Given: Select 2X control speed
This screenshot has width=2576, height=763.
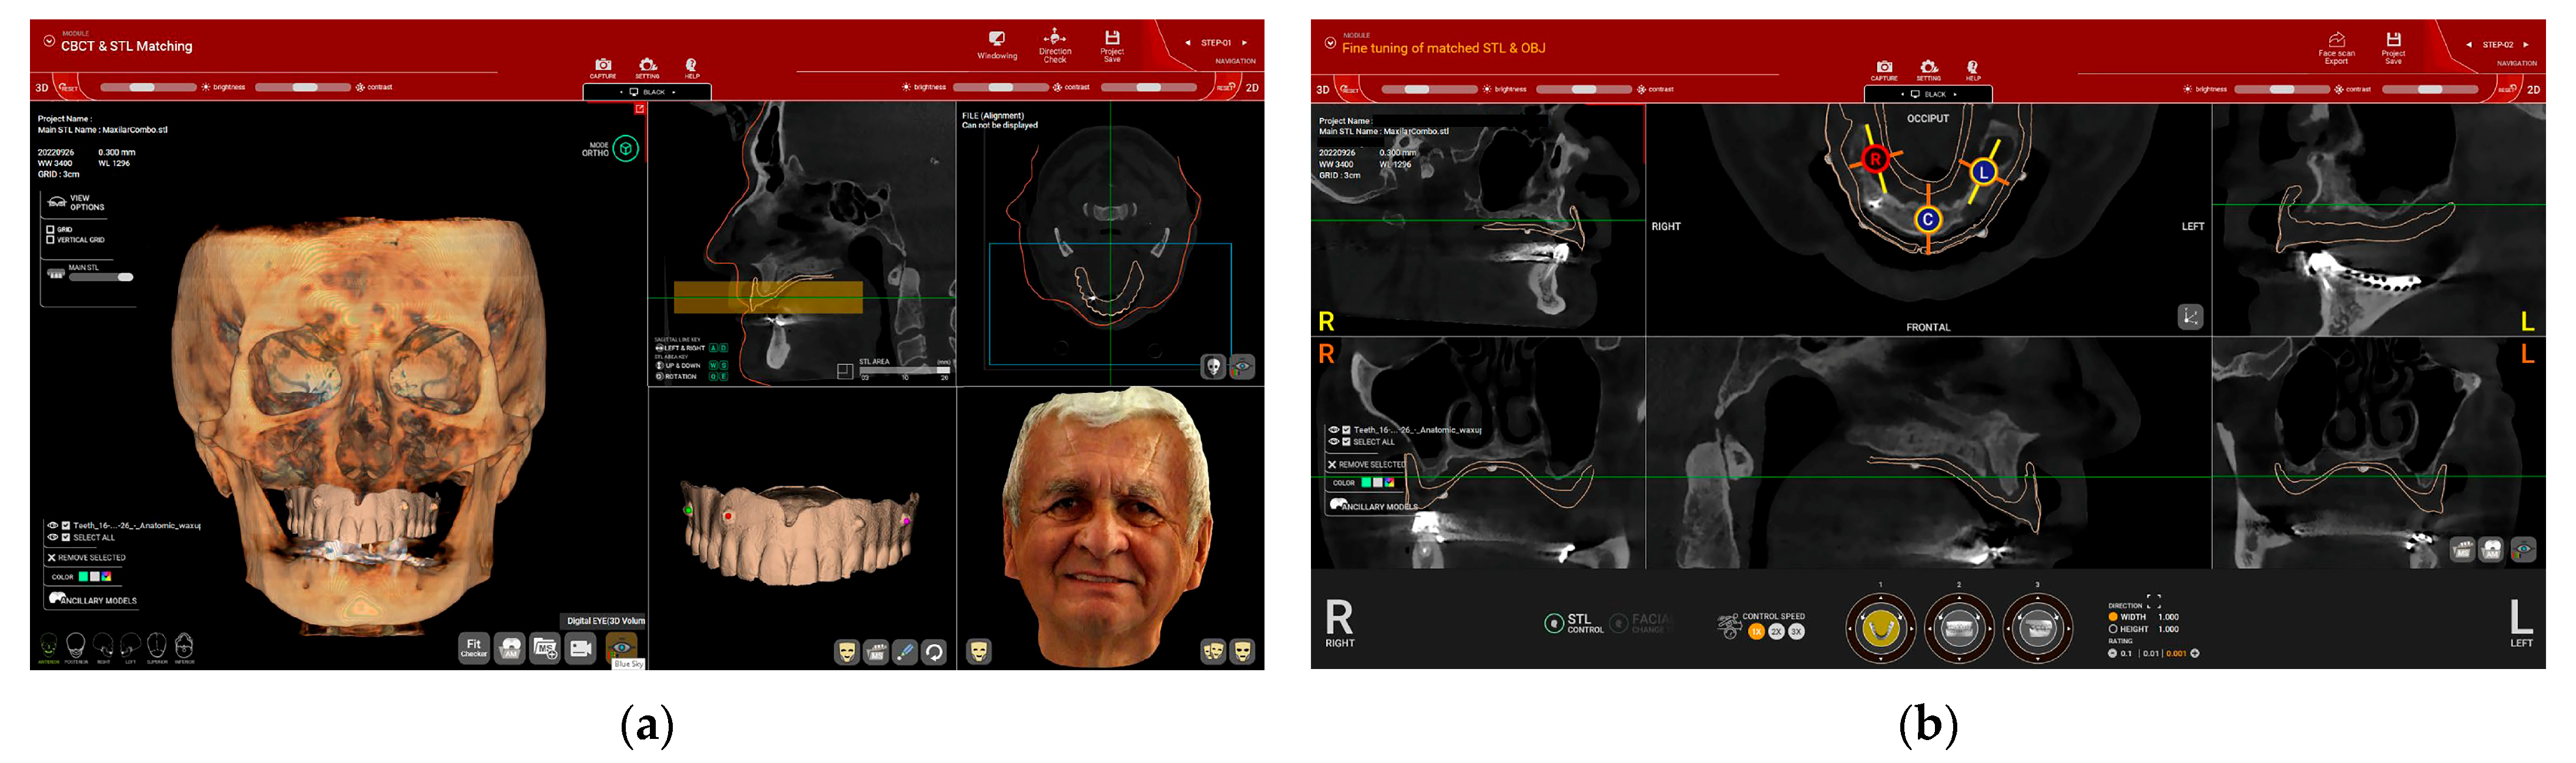Looking at the screenshot, I should pos(1776,631).
